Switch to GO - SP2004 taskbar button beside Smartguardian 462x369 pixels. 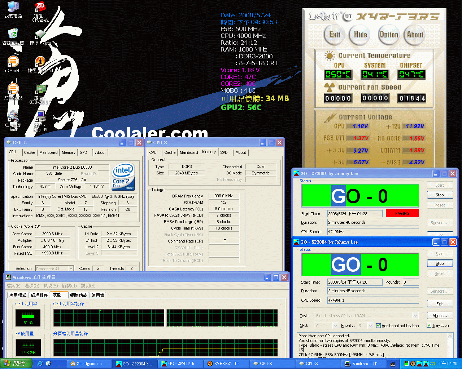pos(134,364)
